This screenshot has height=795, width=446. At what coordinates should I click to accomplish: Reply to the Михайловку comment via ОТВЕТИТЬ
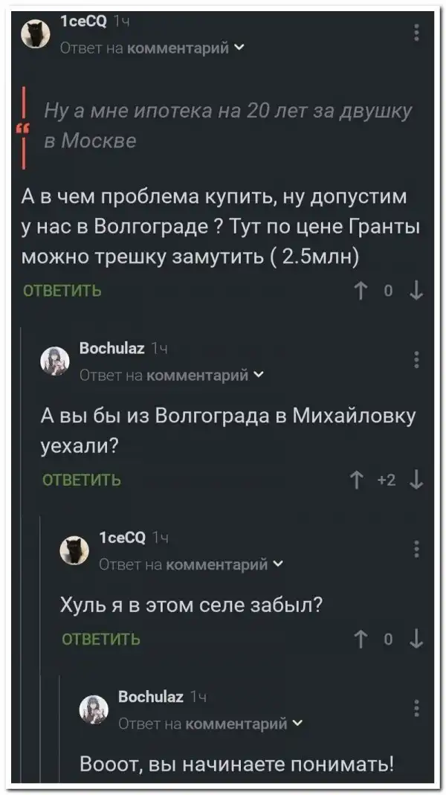84,480
